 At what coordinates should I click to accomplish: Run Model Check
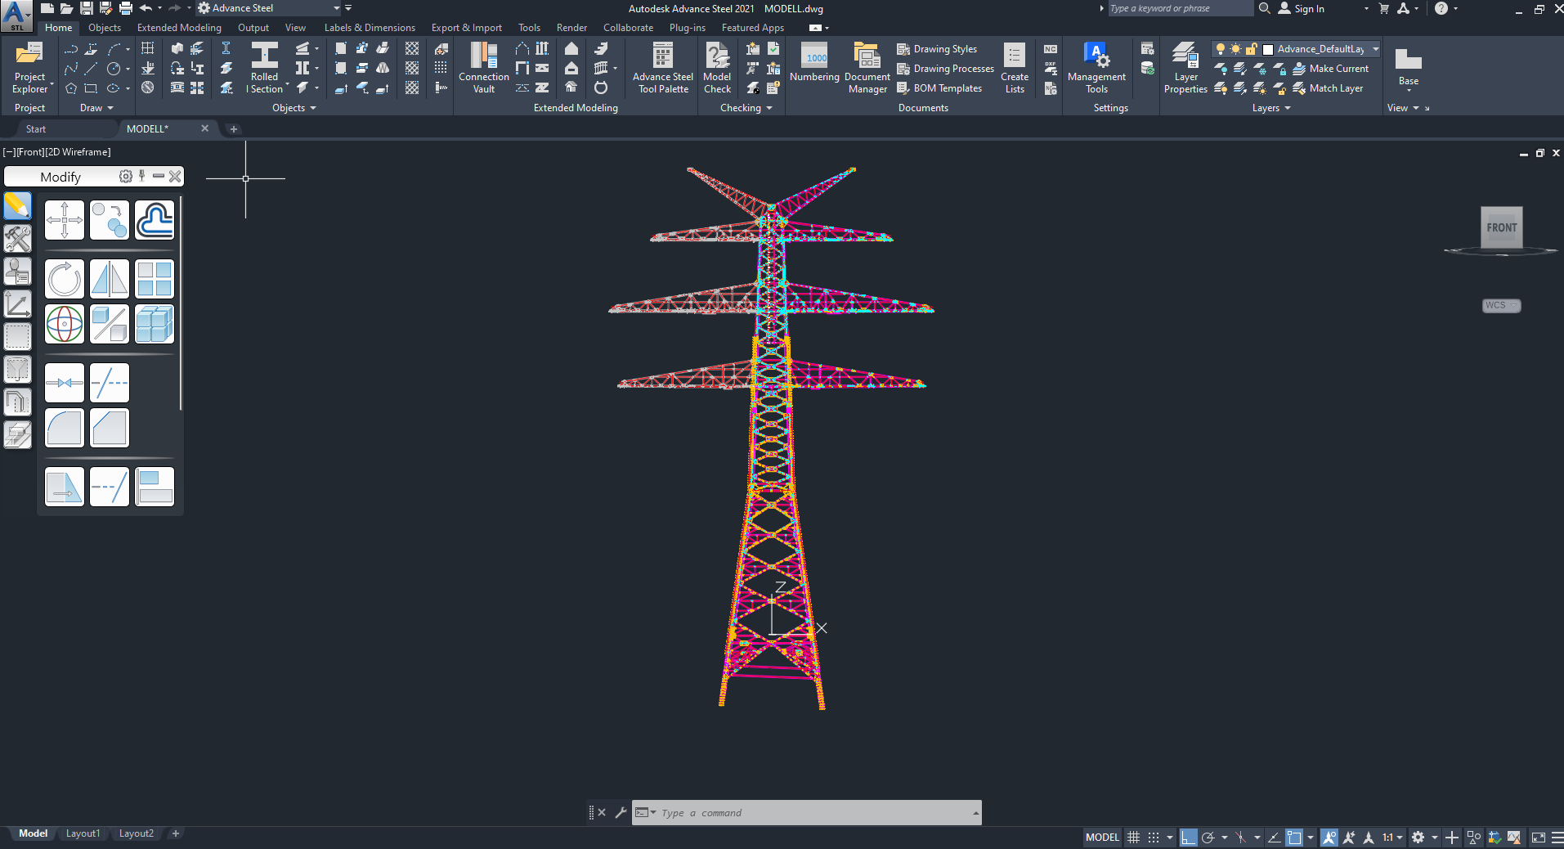coord(717,68)
